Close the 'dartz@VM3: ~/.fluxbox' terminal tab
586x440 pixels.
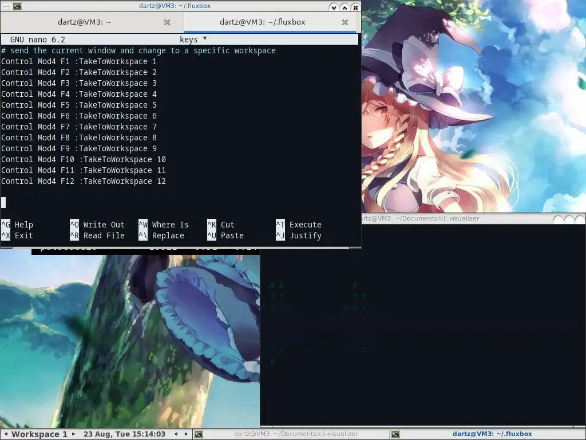tap(345, 22)
